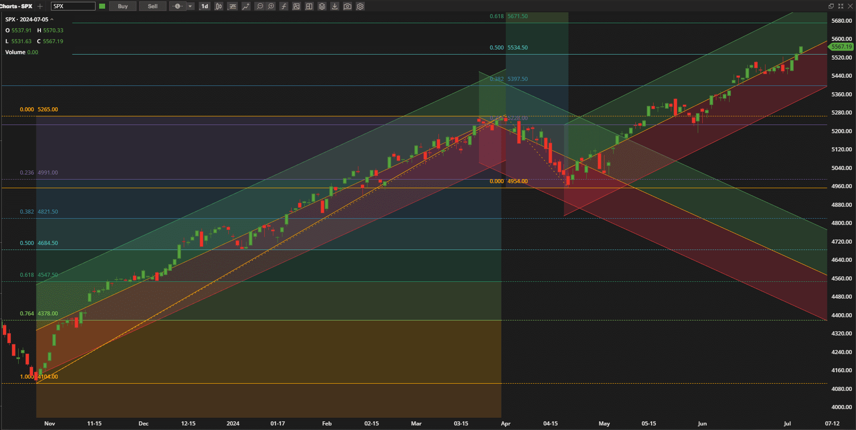Take a chart snapshot with camera icon
The height and width of the screenshot is (430, 856).
[x=347, y=6]
